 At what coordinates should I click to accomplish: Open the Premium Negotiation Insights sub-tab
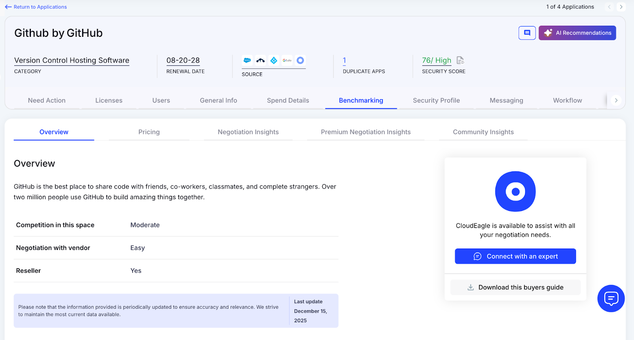[x=366, y=132]
